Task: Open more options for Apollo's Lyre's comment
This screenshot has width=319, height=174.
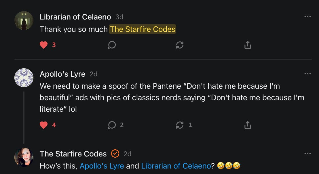Action: click(307, 74)
